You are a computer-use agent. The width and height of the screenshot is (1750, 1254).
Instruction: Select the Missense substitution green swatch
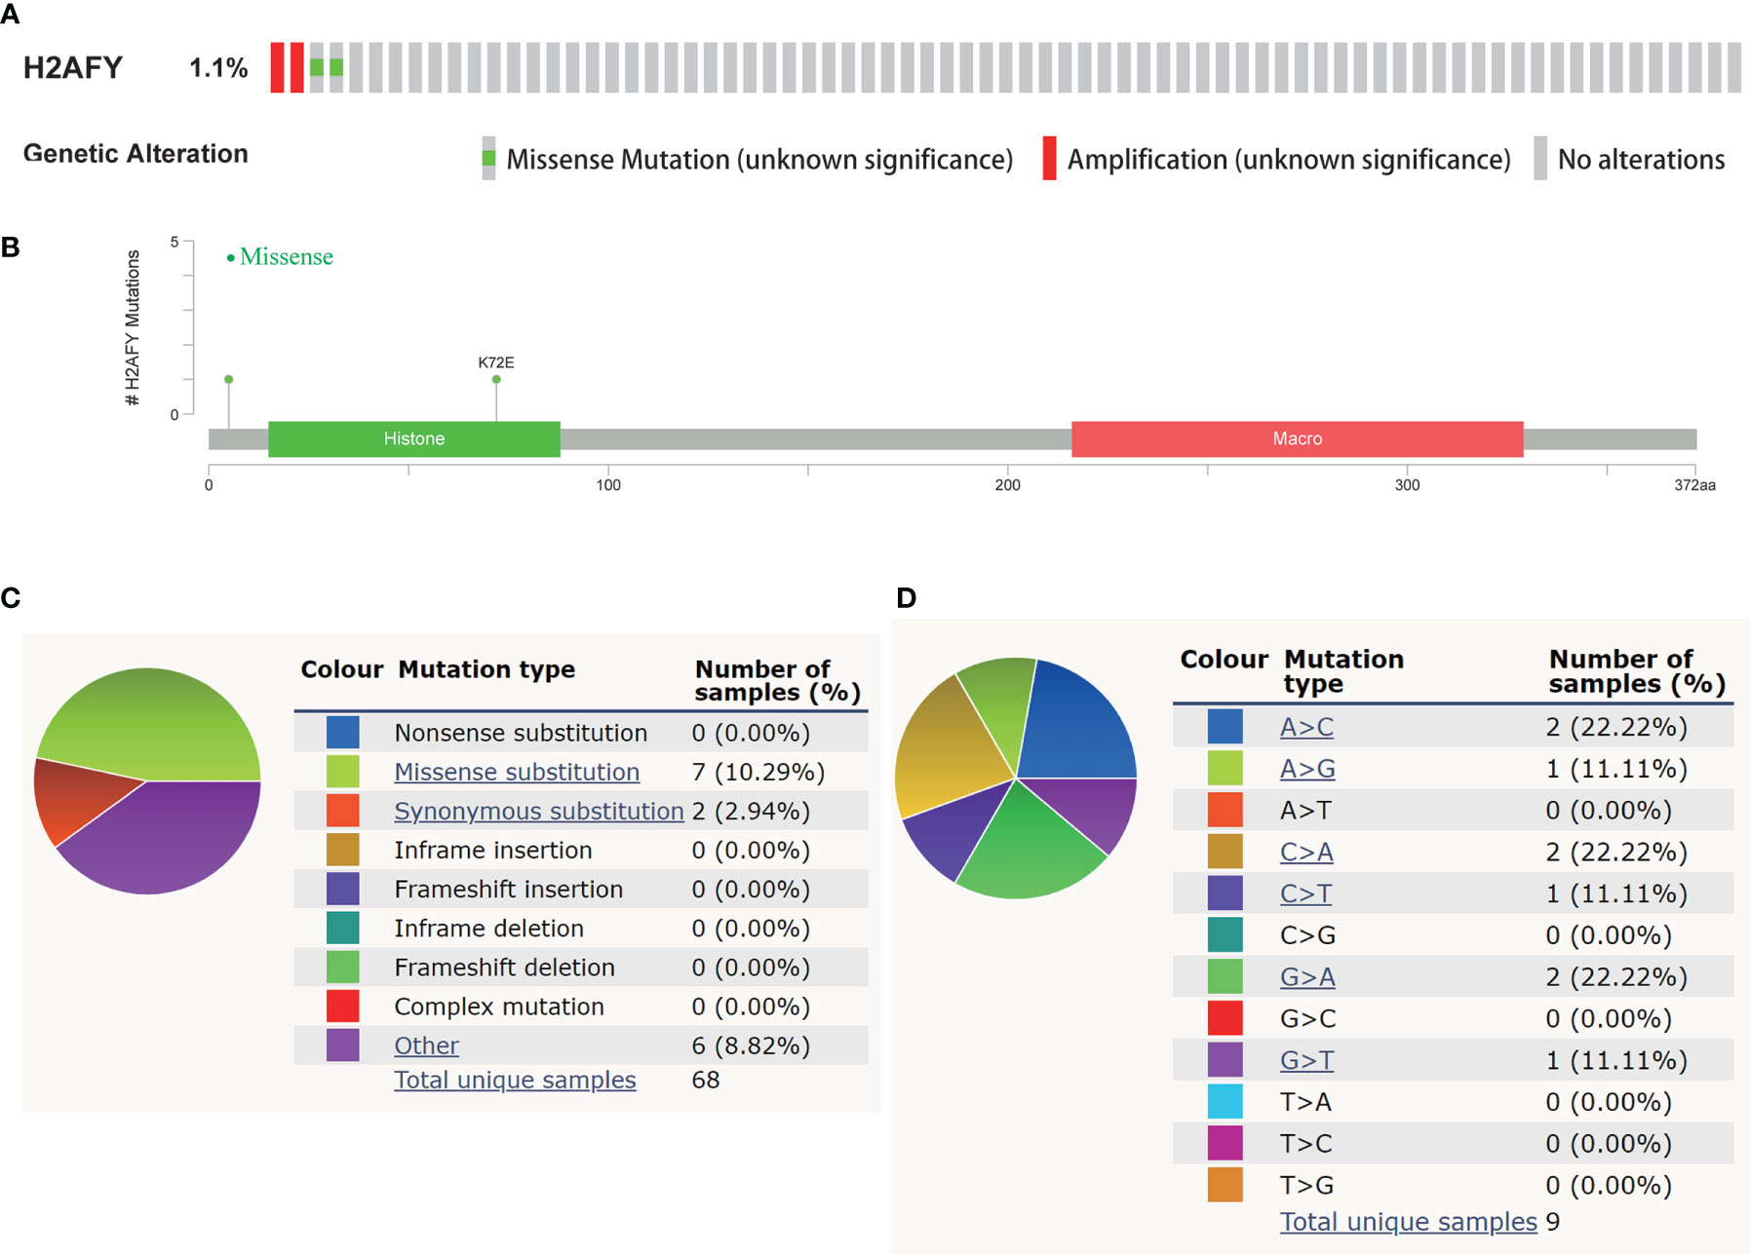coord(342,772)
